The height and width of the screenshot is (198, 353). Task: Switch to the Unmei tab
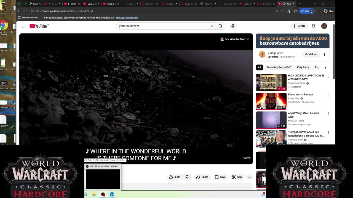(91, 4)
